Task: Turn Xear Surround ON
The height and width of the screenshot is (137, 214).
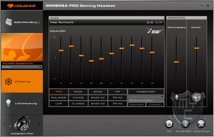Action: [148, 23]
